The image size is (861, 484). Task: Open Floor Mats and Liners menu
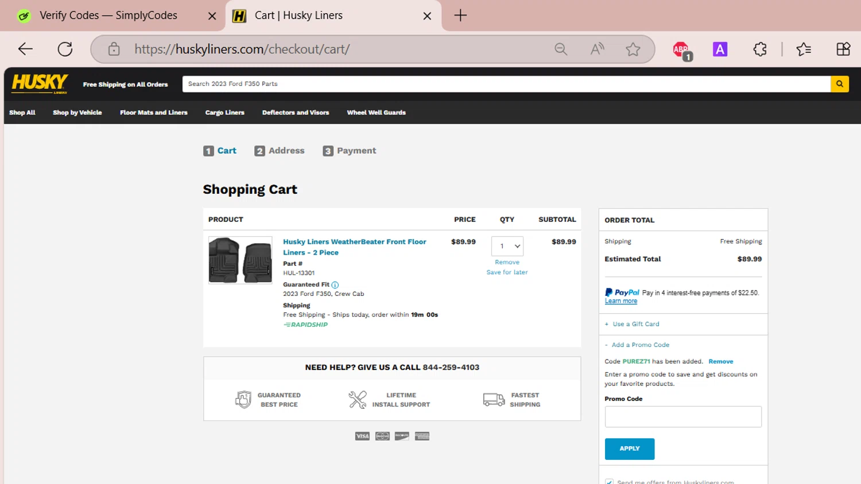(153, 112)
